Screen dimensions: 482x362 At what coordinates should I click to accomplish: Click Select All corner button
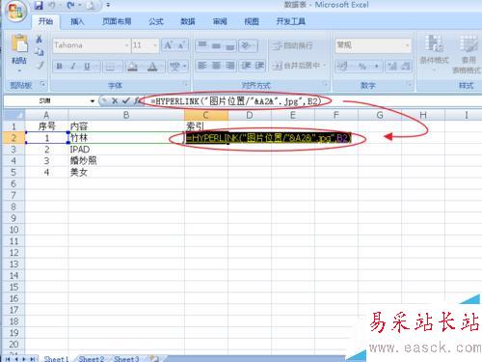click(13, 115)
